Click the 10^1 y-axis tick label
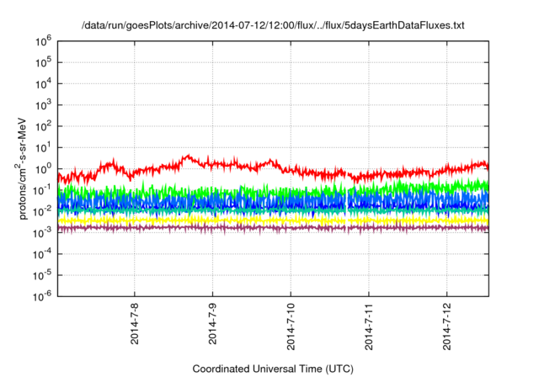The width and height of the screenshot is (539, 377). tap(43, 147)
